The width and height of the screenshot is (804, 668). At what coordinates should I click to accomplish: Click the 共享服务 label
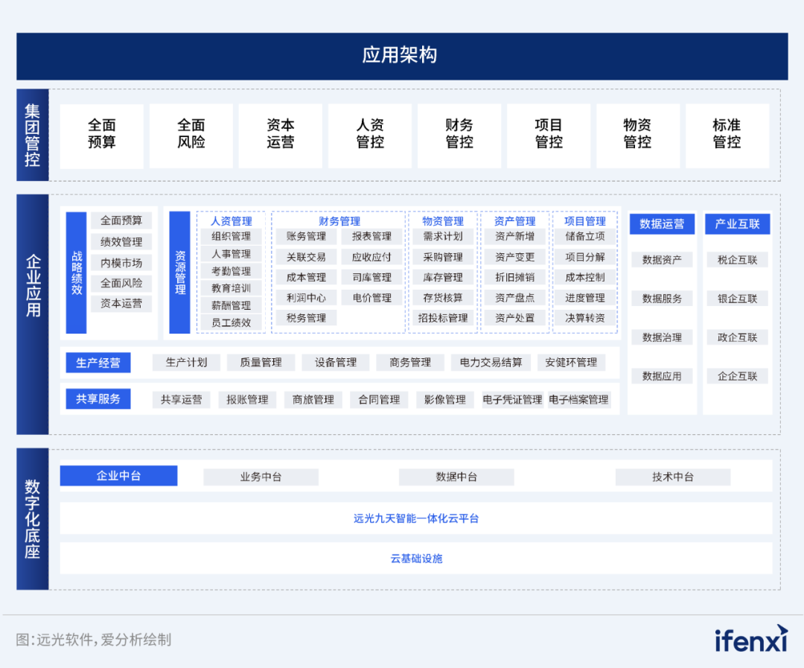[x=98, y=399]
